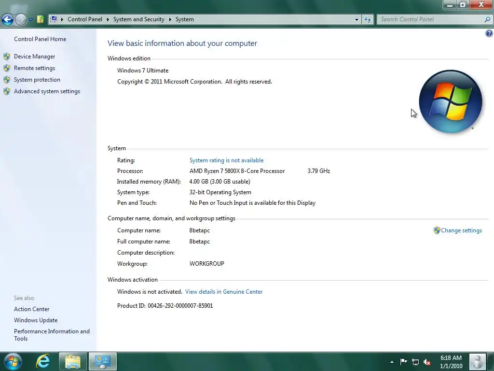
Task: Click network tray icon
Action: pyautogui.click(x=415, y=362)
